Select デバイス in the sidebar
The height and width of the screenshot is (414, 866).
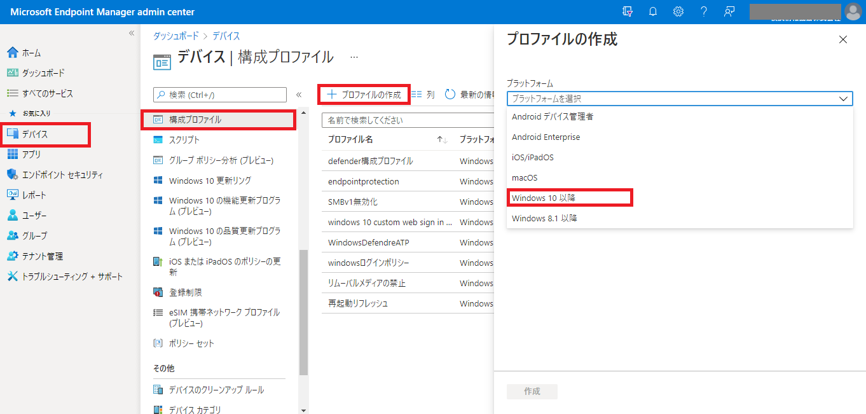click(35, 134)
